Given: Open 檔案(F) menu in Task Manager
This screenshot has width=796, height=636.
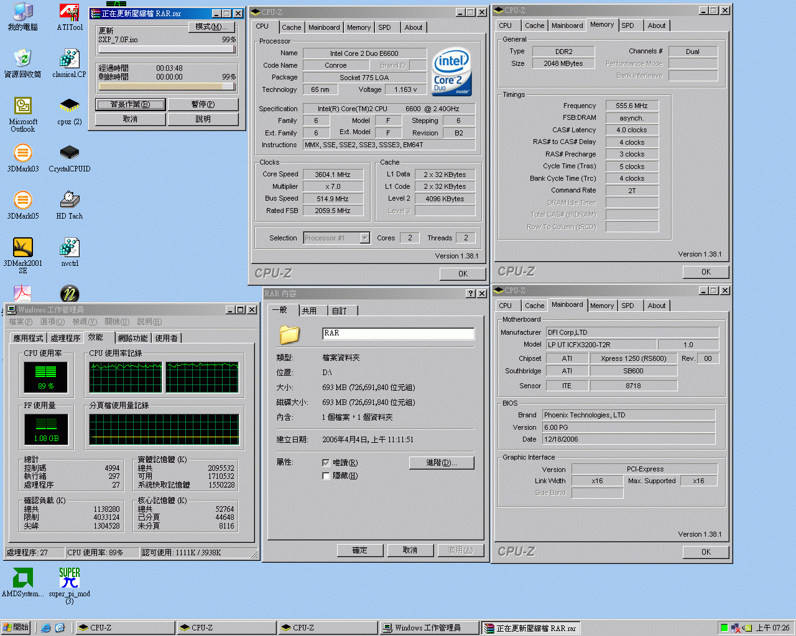Looking at the screenshot, I should click(21, 322).
